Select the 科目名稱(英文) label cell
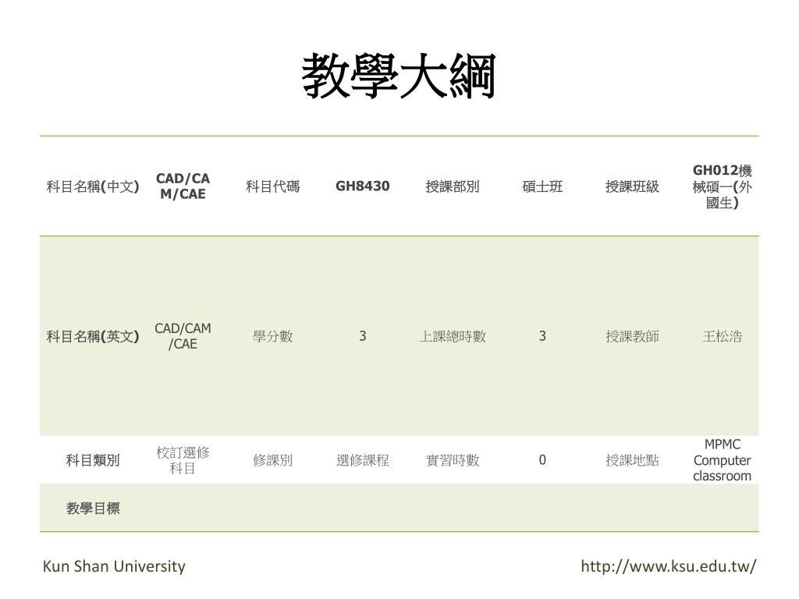The image size is (799, 599). coord(93,336)
